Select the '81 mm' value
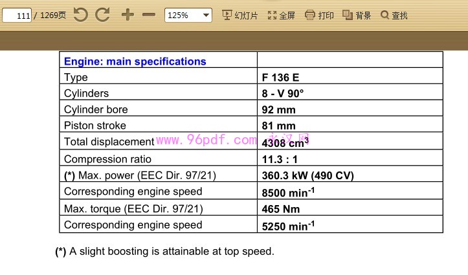Image resolution: width=468 pixels, height=275 pixels. pyautogui.click(x=279, y=126)
